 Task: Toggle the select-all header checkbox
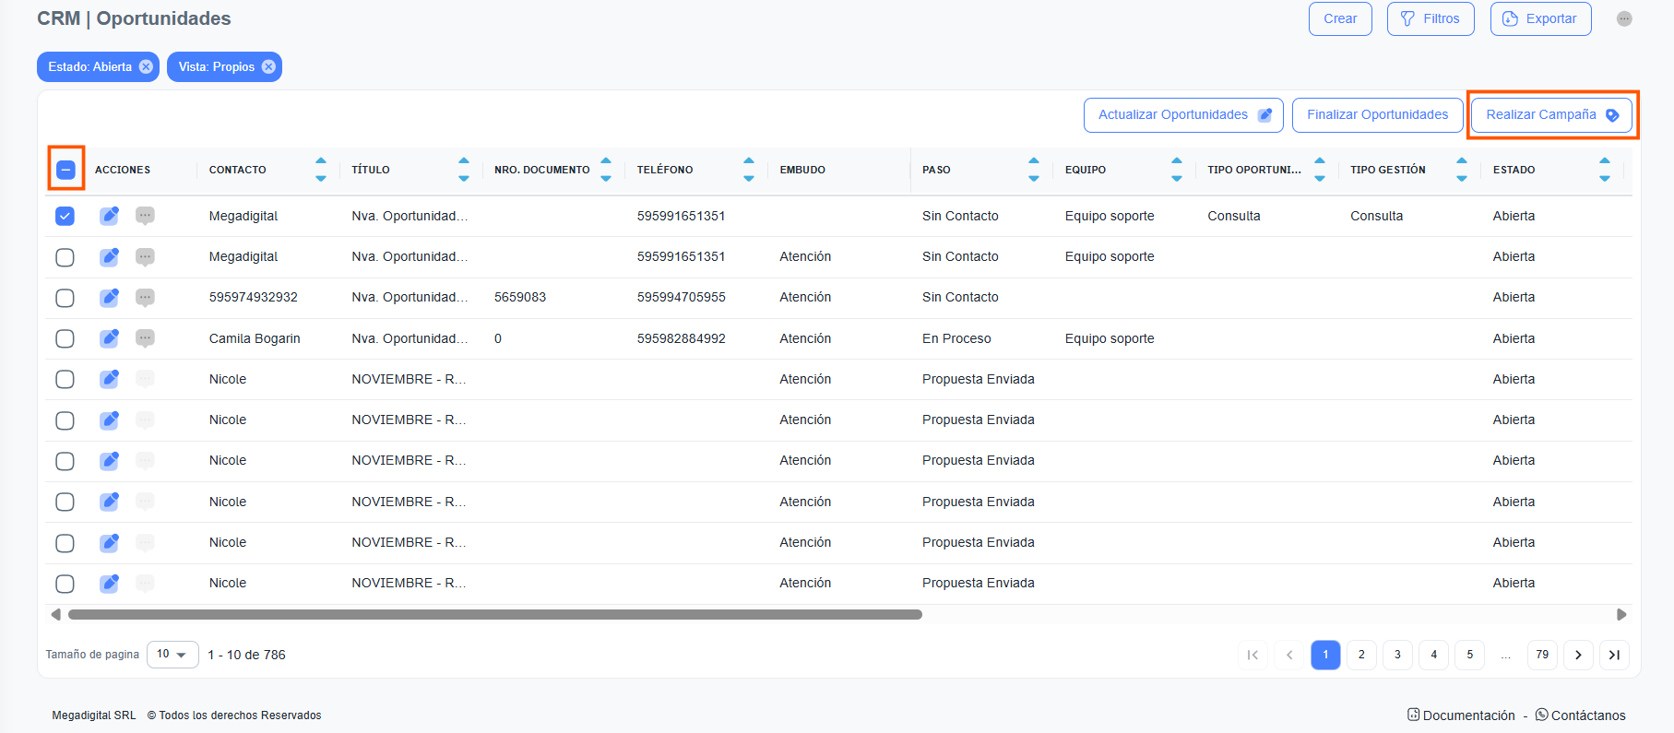click(x=65, y=170)
